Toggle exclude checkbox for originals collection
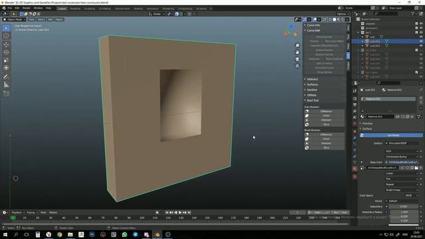The image size is (425, 239). pyautogui.click(x=416, y=24)
